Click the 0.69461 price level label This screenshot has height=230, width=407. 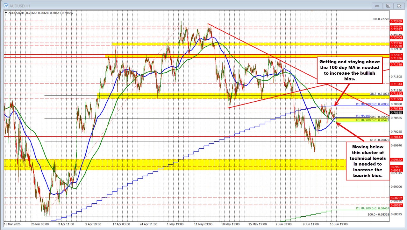click(396, 166)
